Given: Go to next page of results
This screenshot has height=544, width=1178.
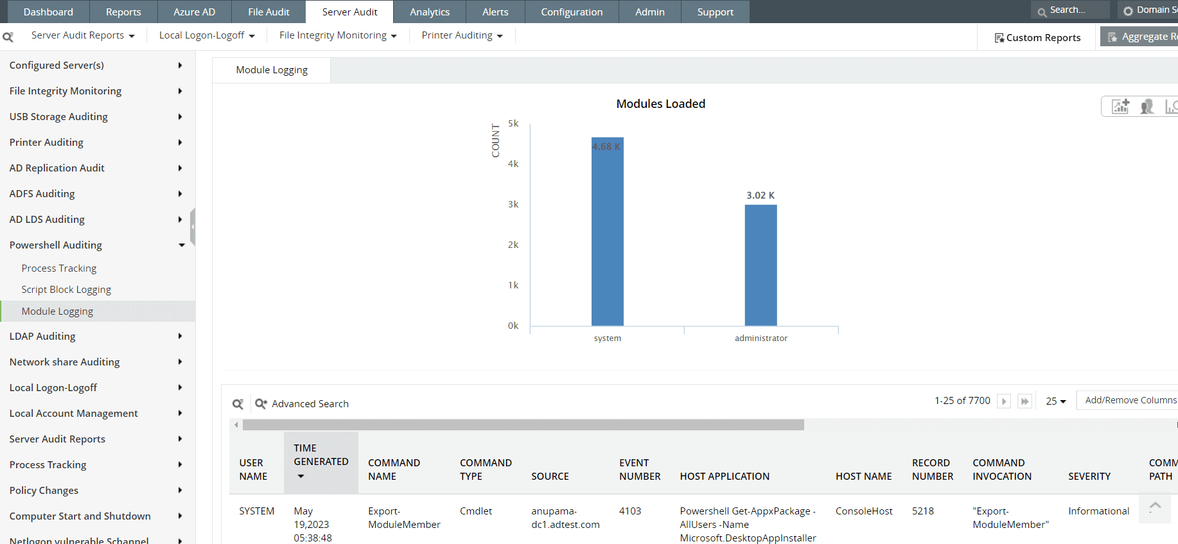Looking at the screenshot, I should click(1004, 401).
